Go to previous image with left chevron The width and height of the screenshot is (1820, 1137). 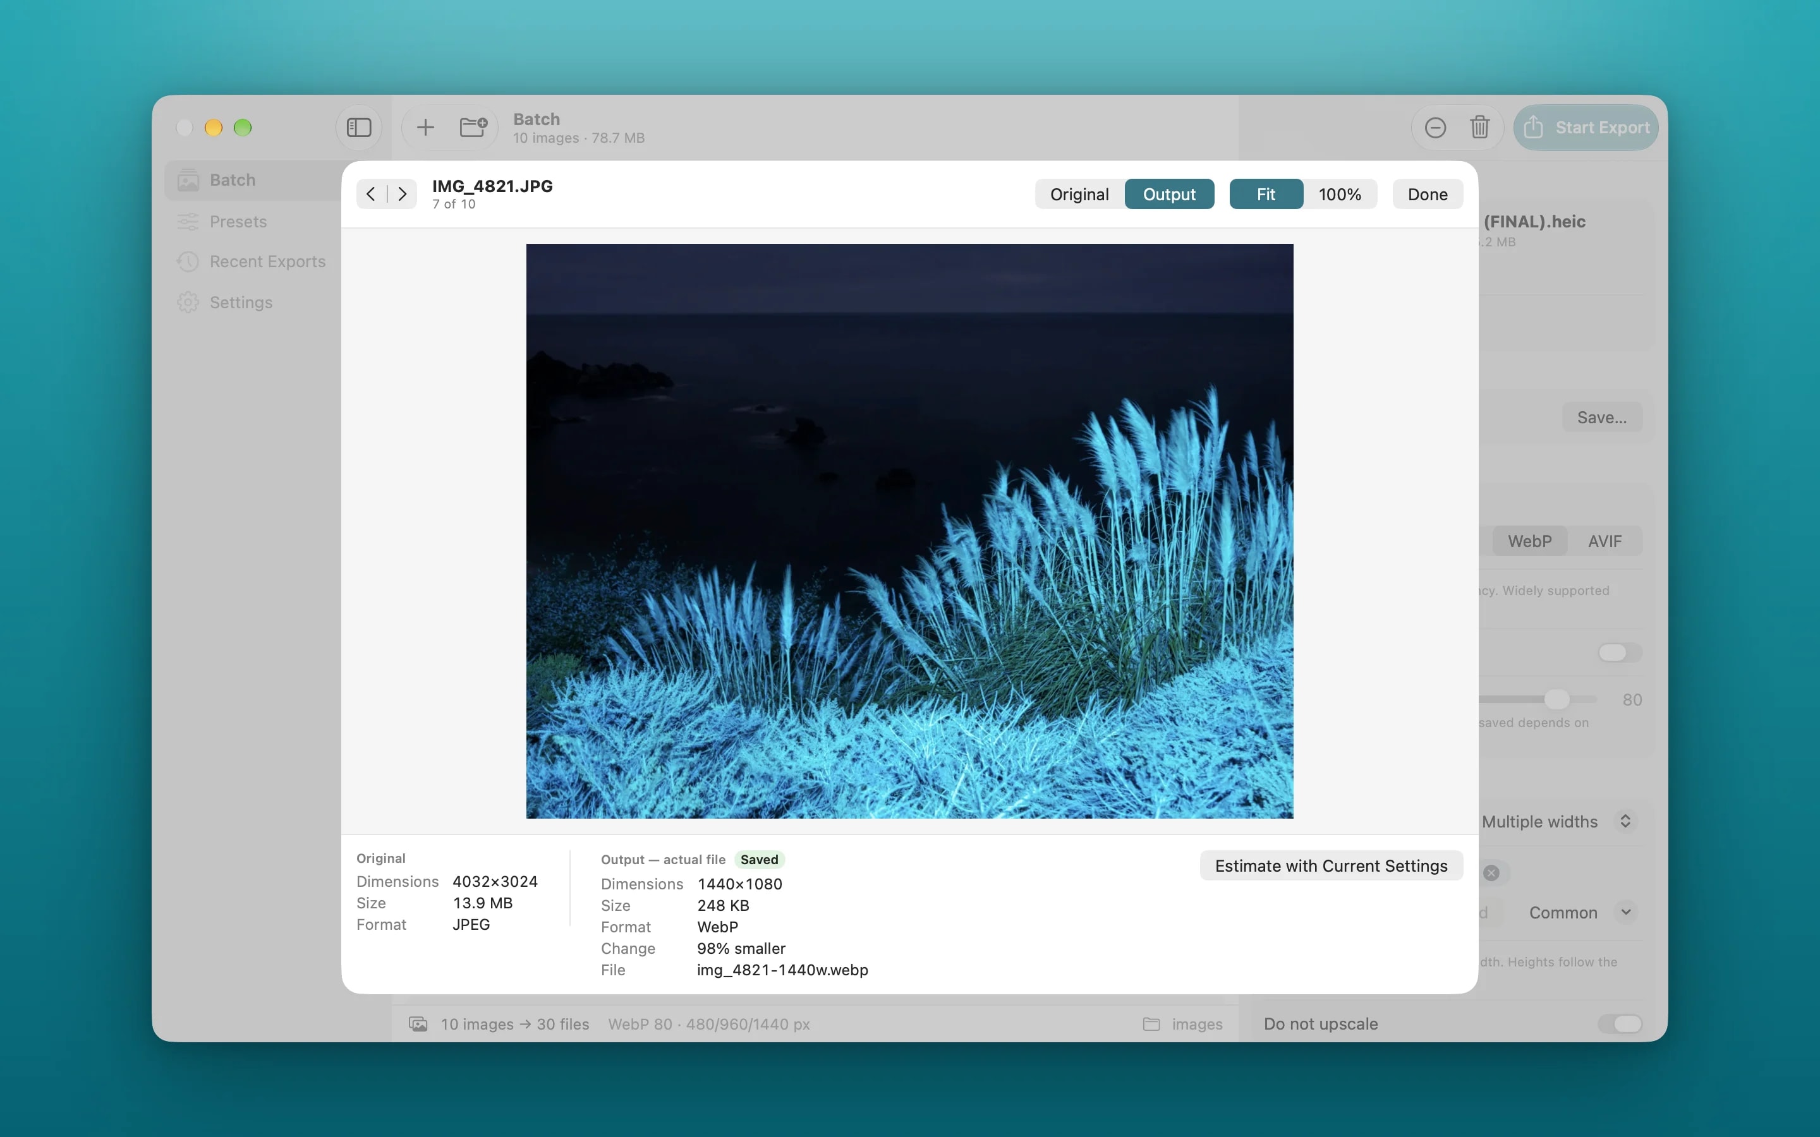pyautogui.click(x=371, y=194)
